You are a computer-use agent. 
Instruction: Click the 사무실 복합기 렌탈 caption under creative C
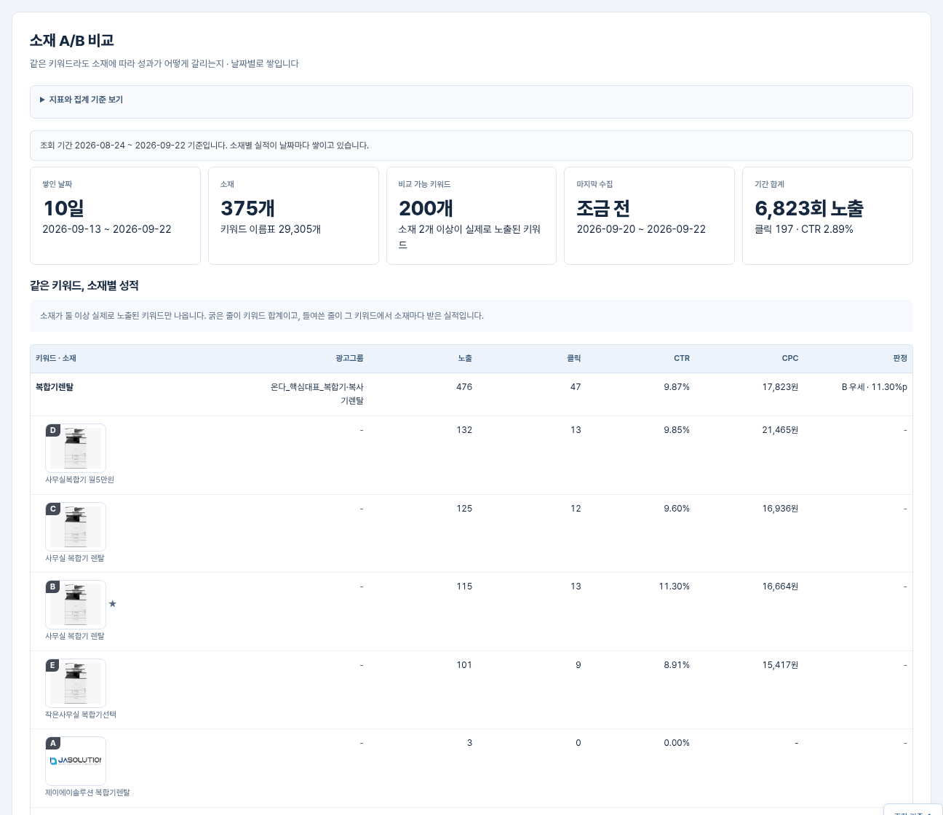[x=75, y=558]
